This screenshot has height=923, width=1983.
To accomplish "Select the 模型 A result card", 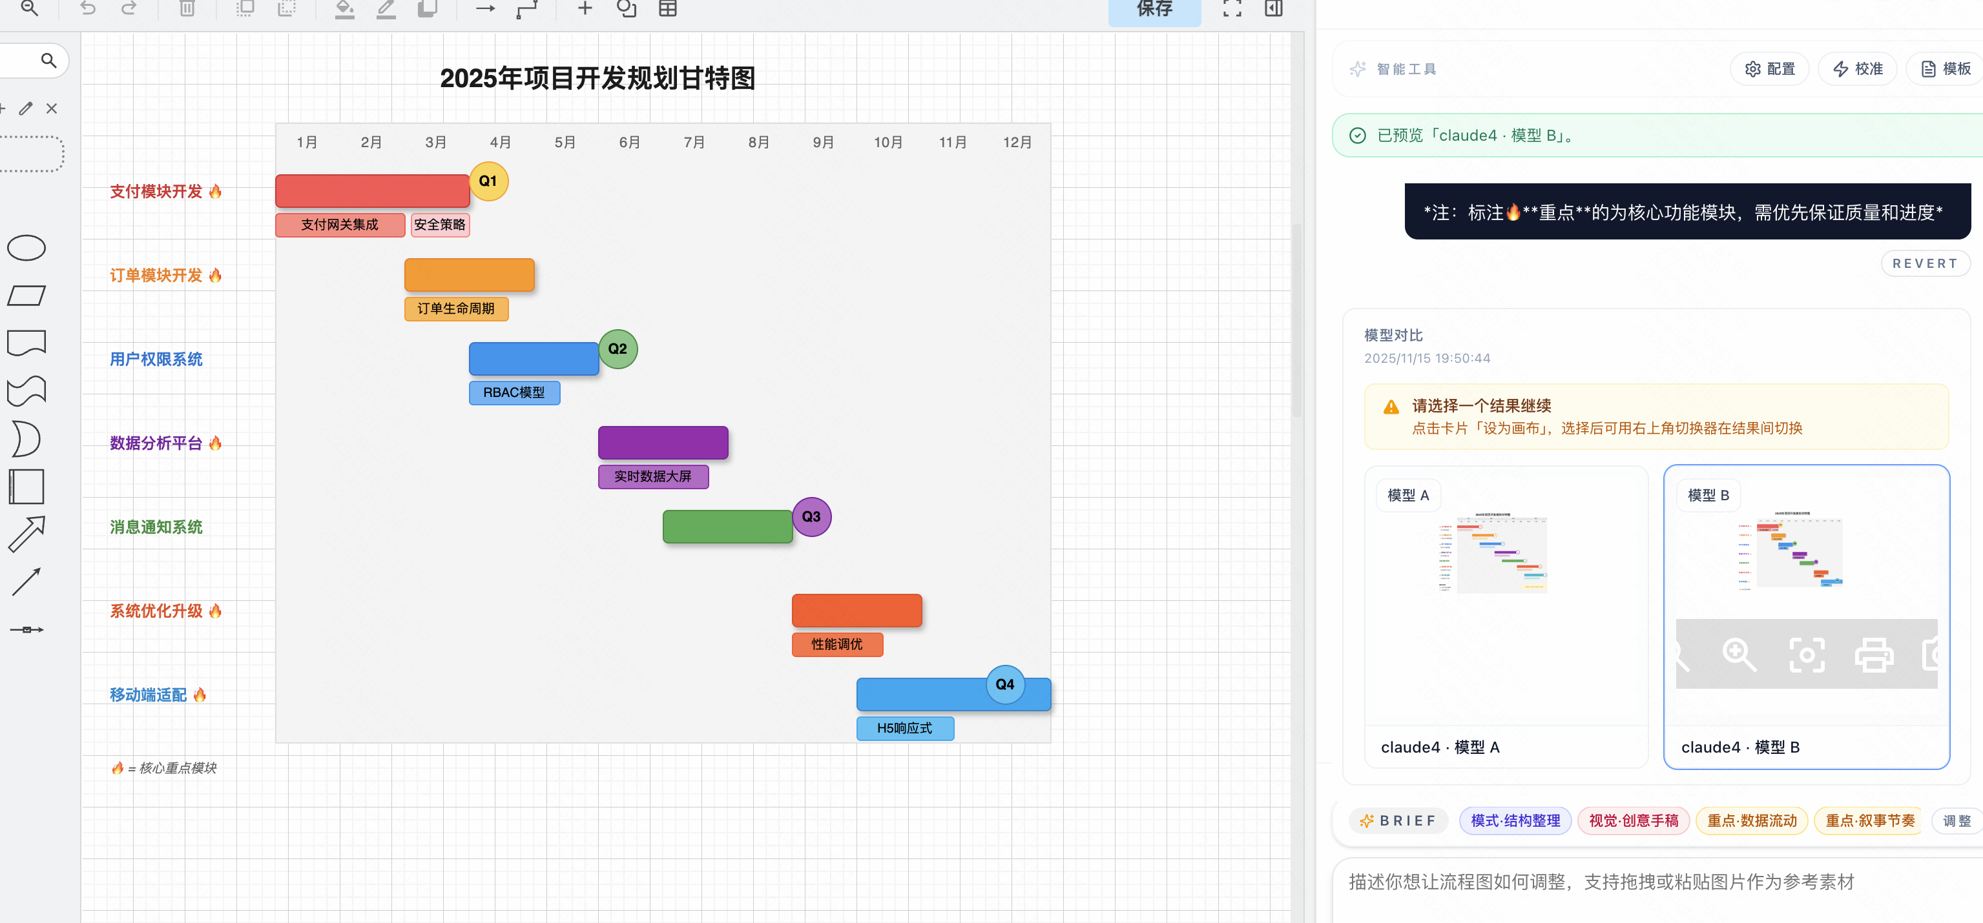I will click(1505, 615).
